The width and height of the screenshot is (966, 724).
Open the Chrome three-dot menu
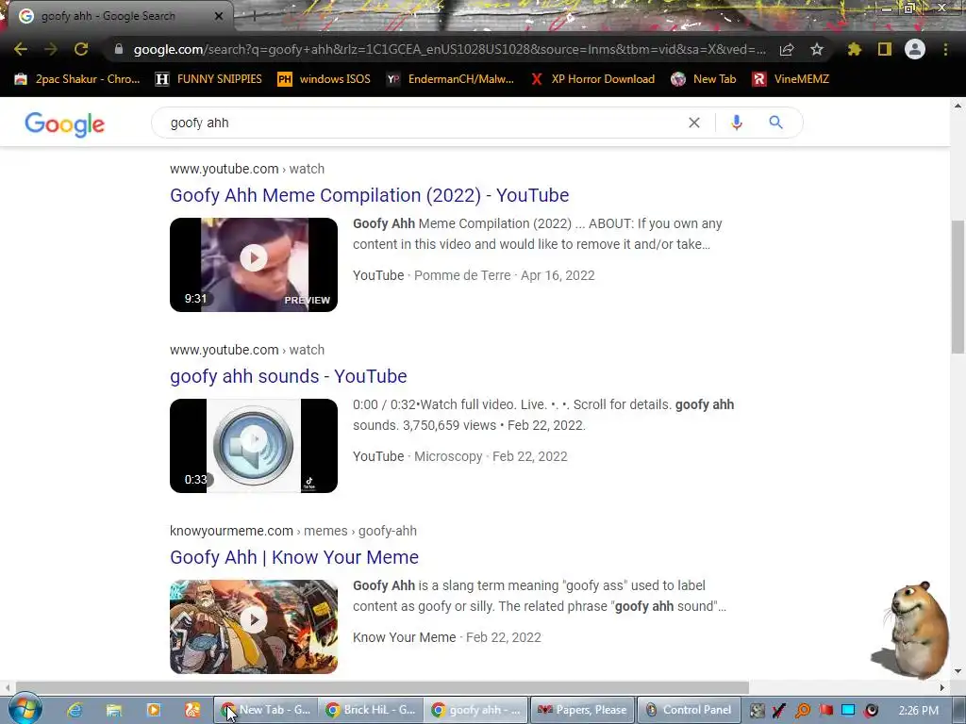pos(945,49)
